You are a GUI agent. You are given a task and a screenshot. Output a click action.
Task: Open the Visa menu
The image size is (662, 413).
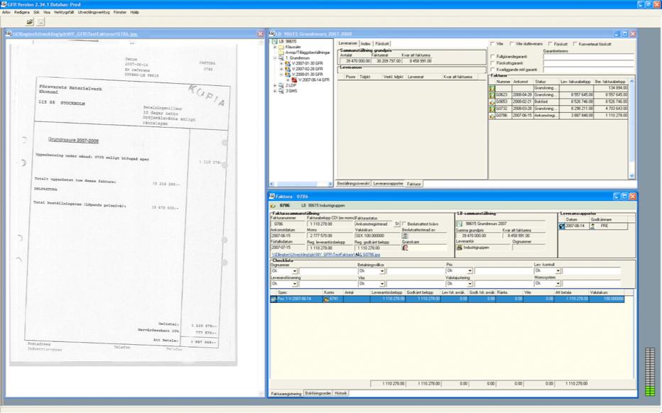coord(47,12)
